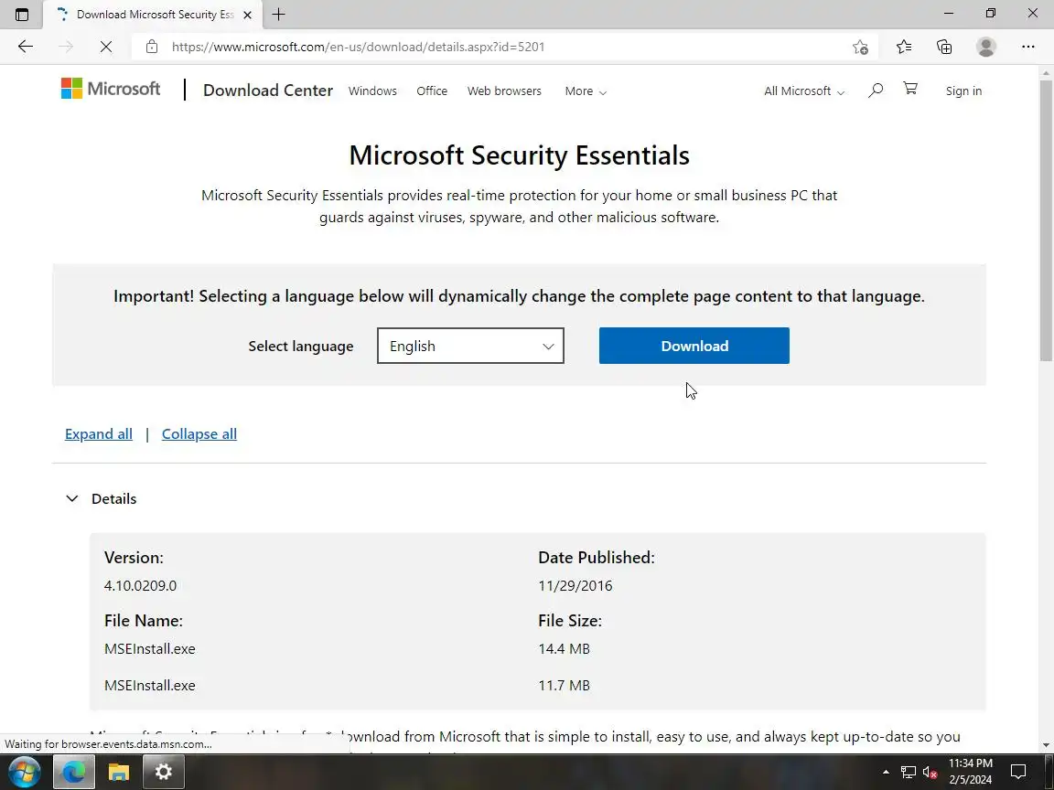Add this page to favorites

(860, 47)
